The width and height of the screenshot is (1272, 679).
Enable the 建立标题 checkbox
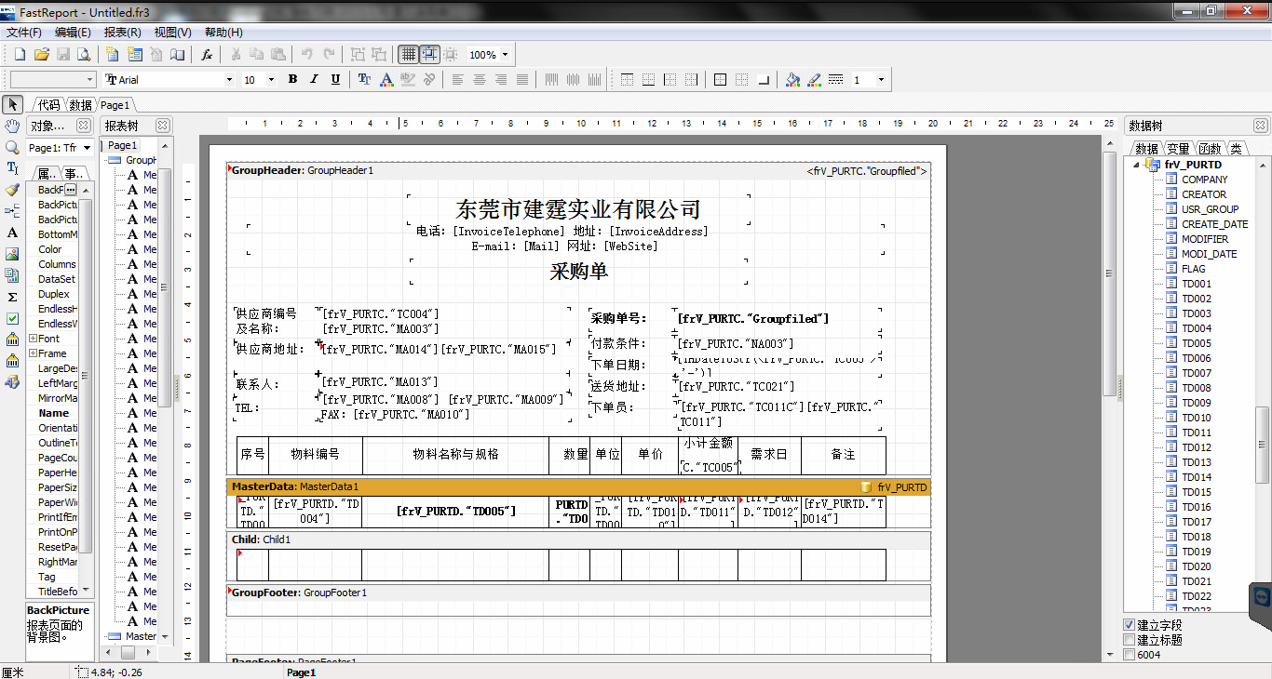click(x=1130, y=640)
